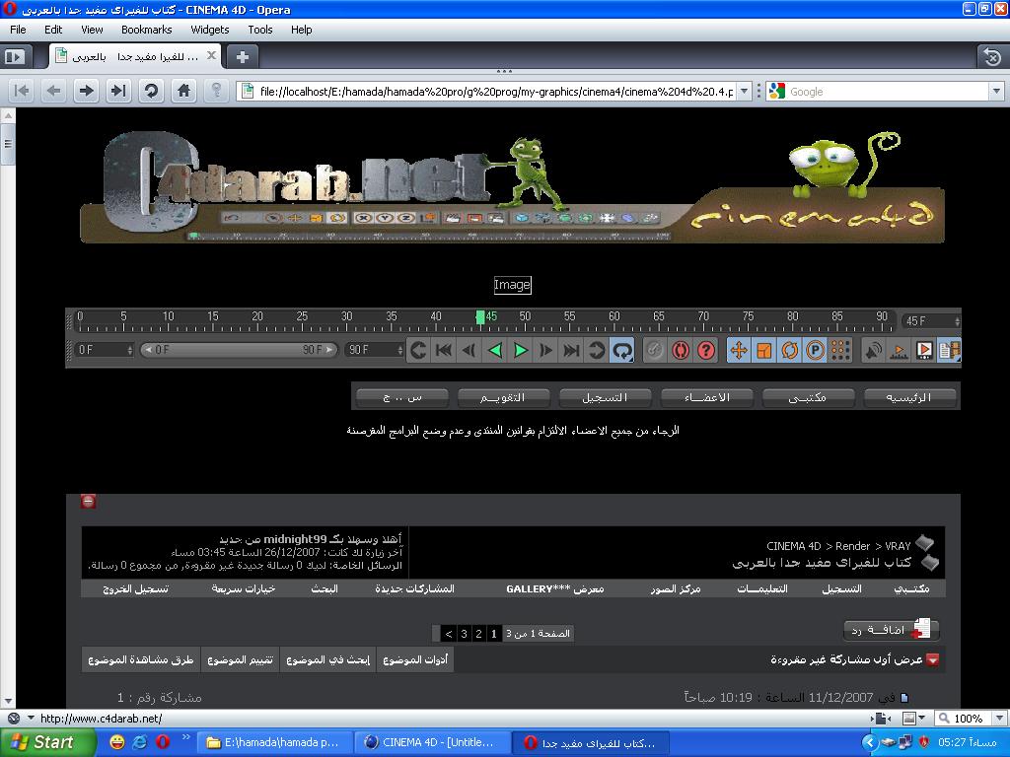Open the Render breadcrumb link
This screenshot has width=1010, height=757.
click(852, 546)
